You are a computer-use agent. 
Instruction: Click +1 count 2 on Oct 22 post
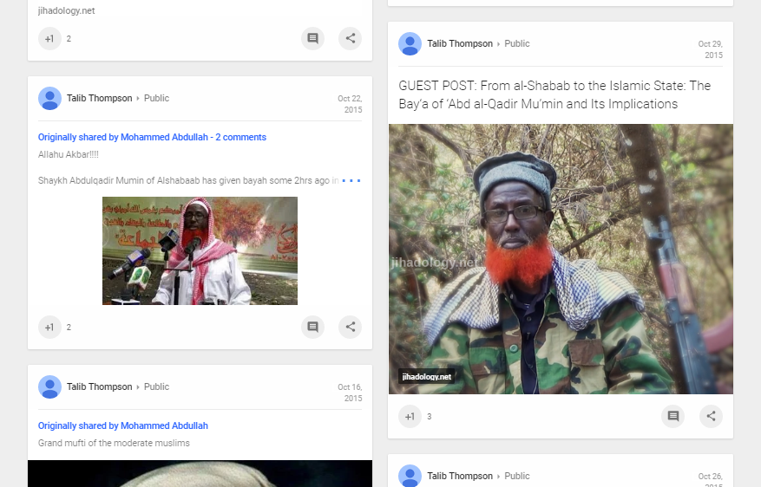(x=69, y=328)
